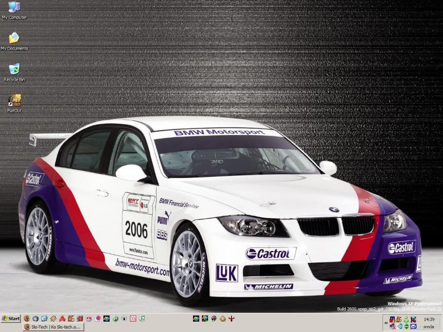Click the blue envelope mail tray icon

point(413,326)
